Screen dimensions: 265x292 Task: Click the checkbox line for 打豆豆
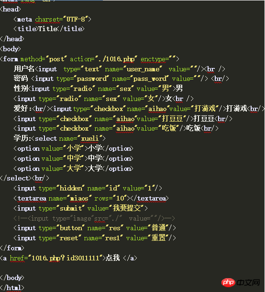123,119
